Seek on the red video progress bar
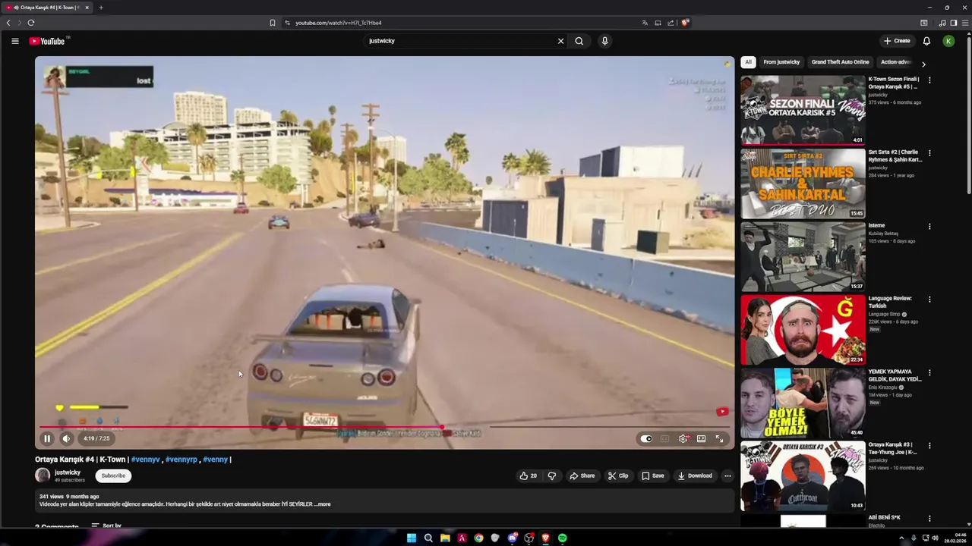Screen dimensions: 972x546 (x=384, y=427)
